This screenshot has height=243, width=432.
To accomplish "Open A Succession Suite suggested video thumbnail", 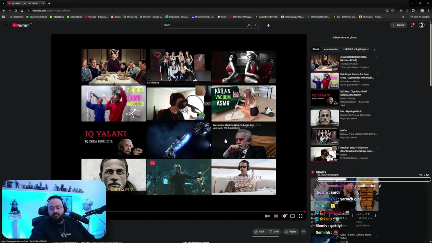I will (x=325, y=63).
